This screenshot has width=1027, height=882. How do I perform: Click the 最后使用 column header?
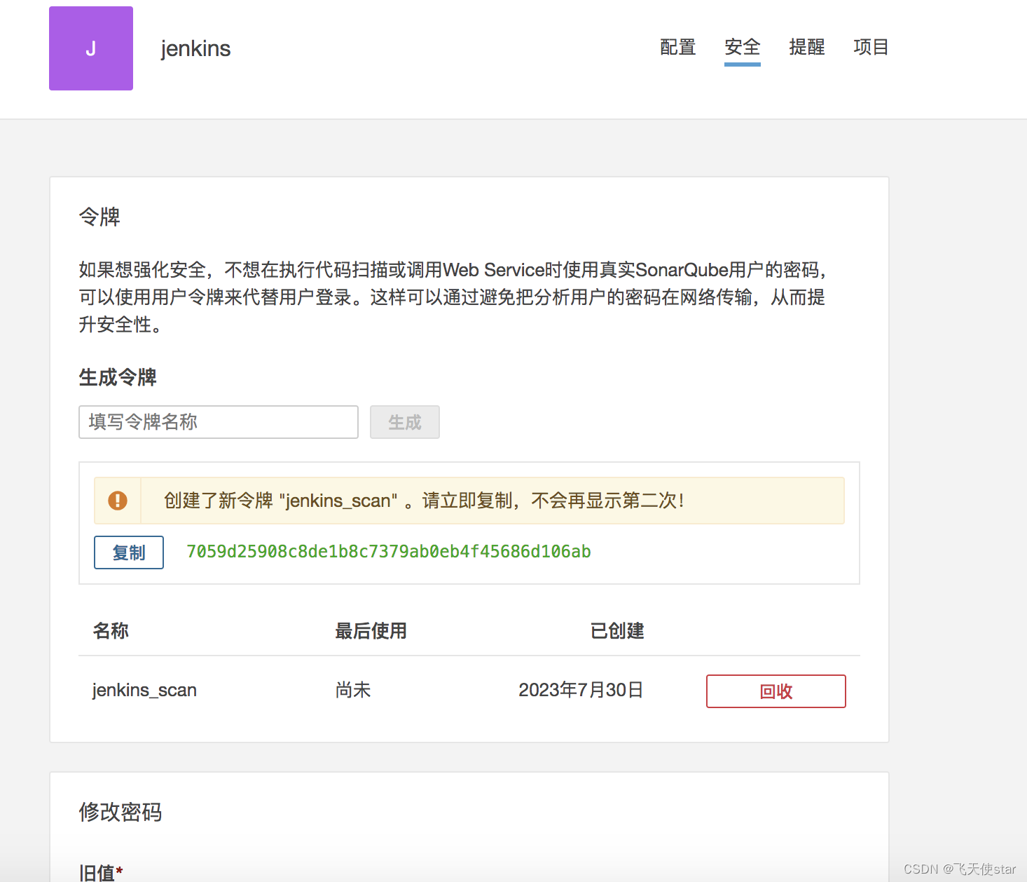[371, 631]
